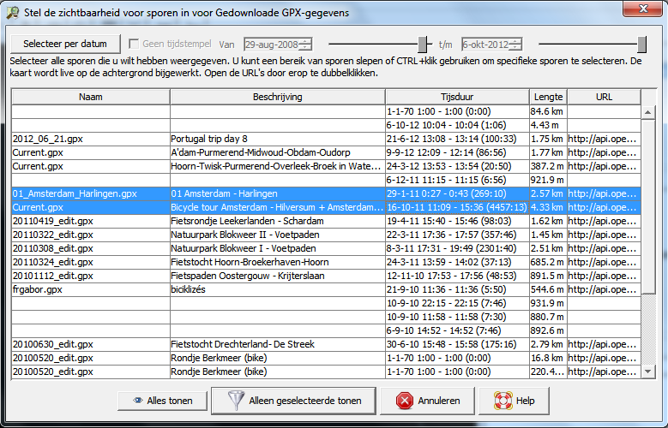Click the dialog's title bar app icon
This screenshot has width=668, height=428.
tap(12, 12)
